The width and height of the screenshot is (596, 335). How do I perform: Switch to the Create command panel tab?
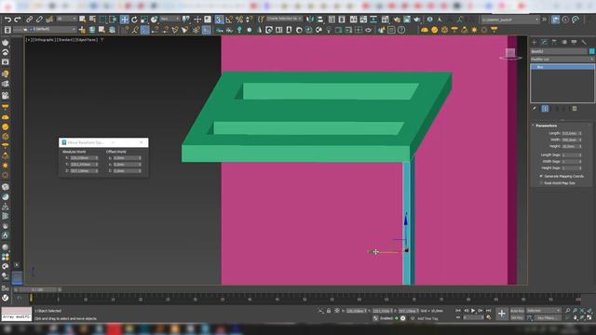tap(534, 42)
